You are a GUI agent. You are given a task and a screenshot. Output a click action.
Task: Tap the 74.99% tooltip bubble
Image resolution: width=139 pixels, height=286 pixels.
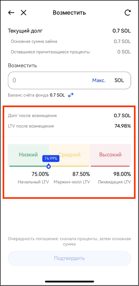51,158
